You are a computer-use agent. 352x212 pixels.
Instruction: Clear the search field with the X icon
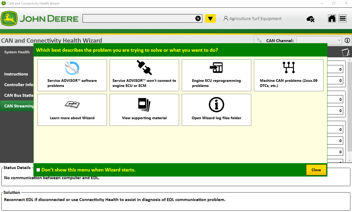198,18
